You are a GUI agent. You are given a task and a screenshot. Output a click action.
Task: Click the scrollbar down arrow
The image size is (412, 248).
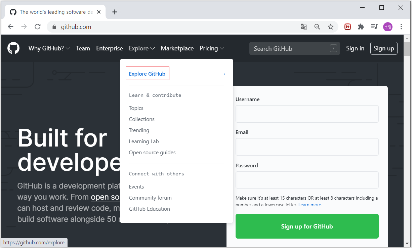[x=407, y=243]
